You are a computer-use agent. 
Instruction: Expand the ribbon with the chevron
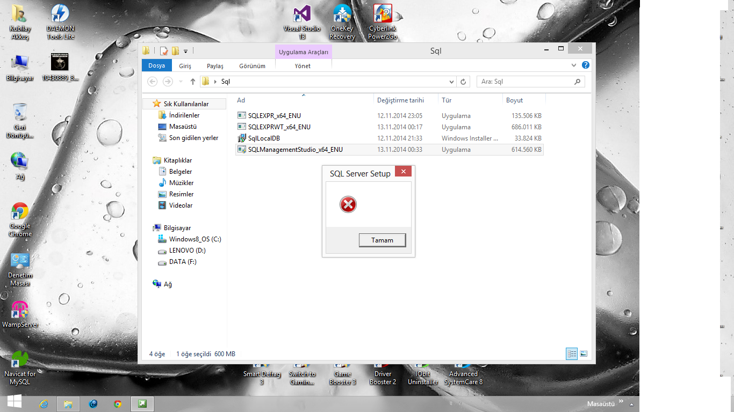[574, 65]
